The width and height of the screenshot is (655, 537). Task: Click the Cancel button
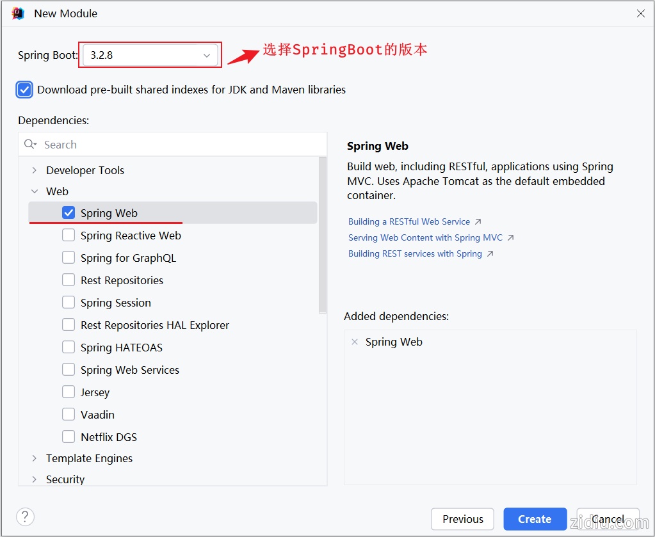coord(608,519)
